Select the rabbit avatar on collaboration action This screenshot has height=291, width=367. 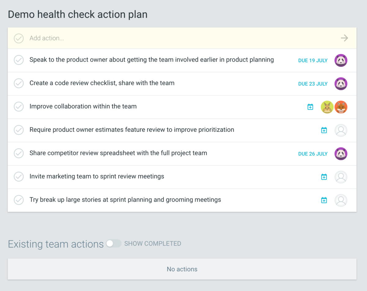pos(327,107)
